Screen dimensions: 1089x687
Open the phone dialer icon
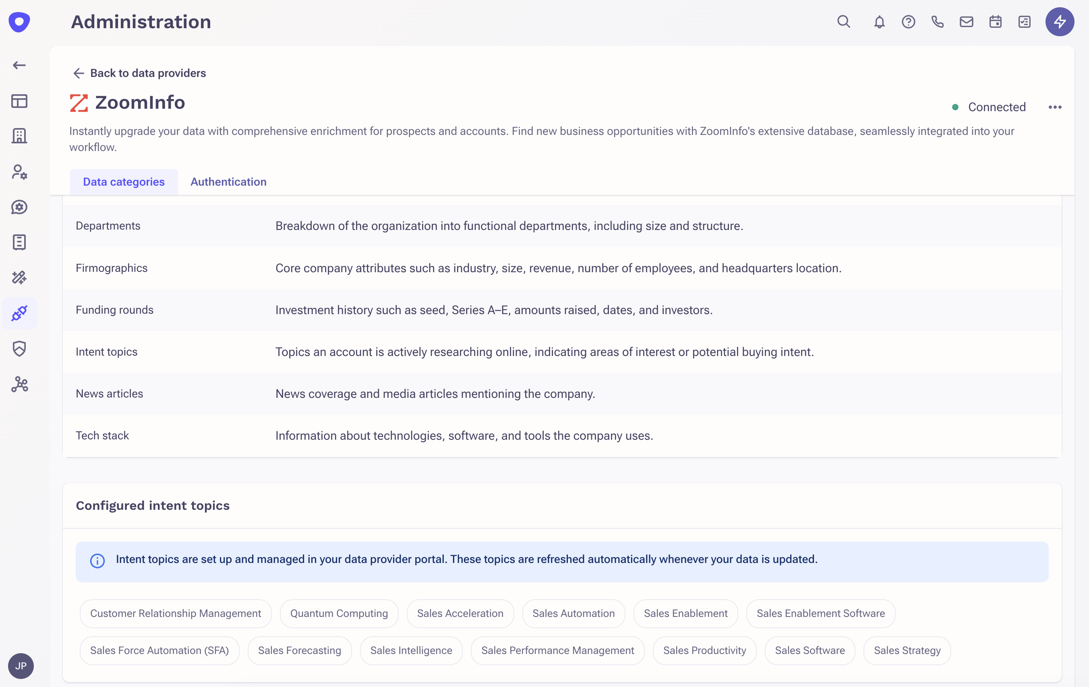click(x=938, y=22)
